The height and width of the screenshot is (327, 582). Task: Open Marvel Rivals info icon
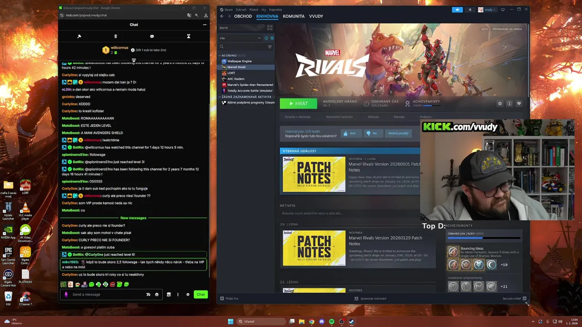(509, 104)
